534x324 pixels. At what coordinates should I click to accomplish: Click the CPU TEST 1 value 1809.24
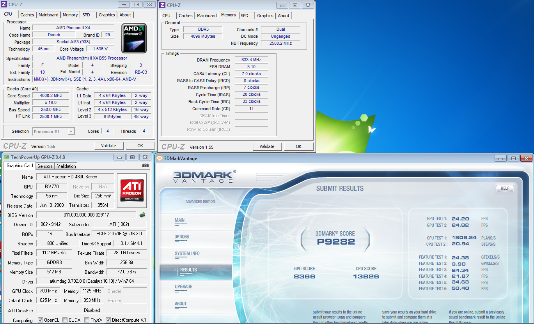point(464,238)
